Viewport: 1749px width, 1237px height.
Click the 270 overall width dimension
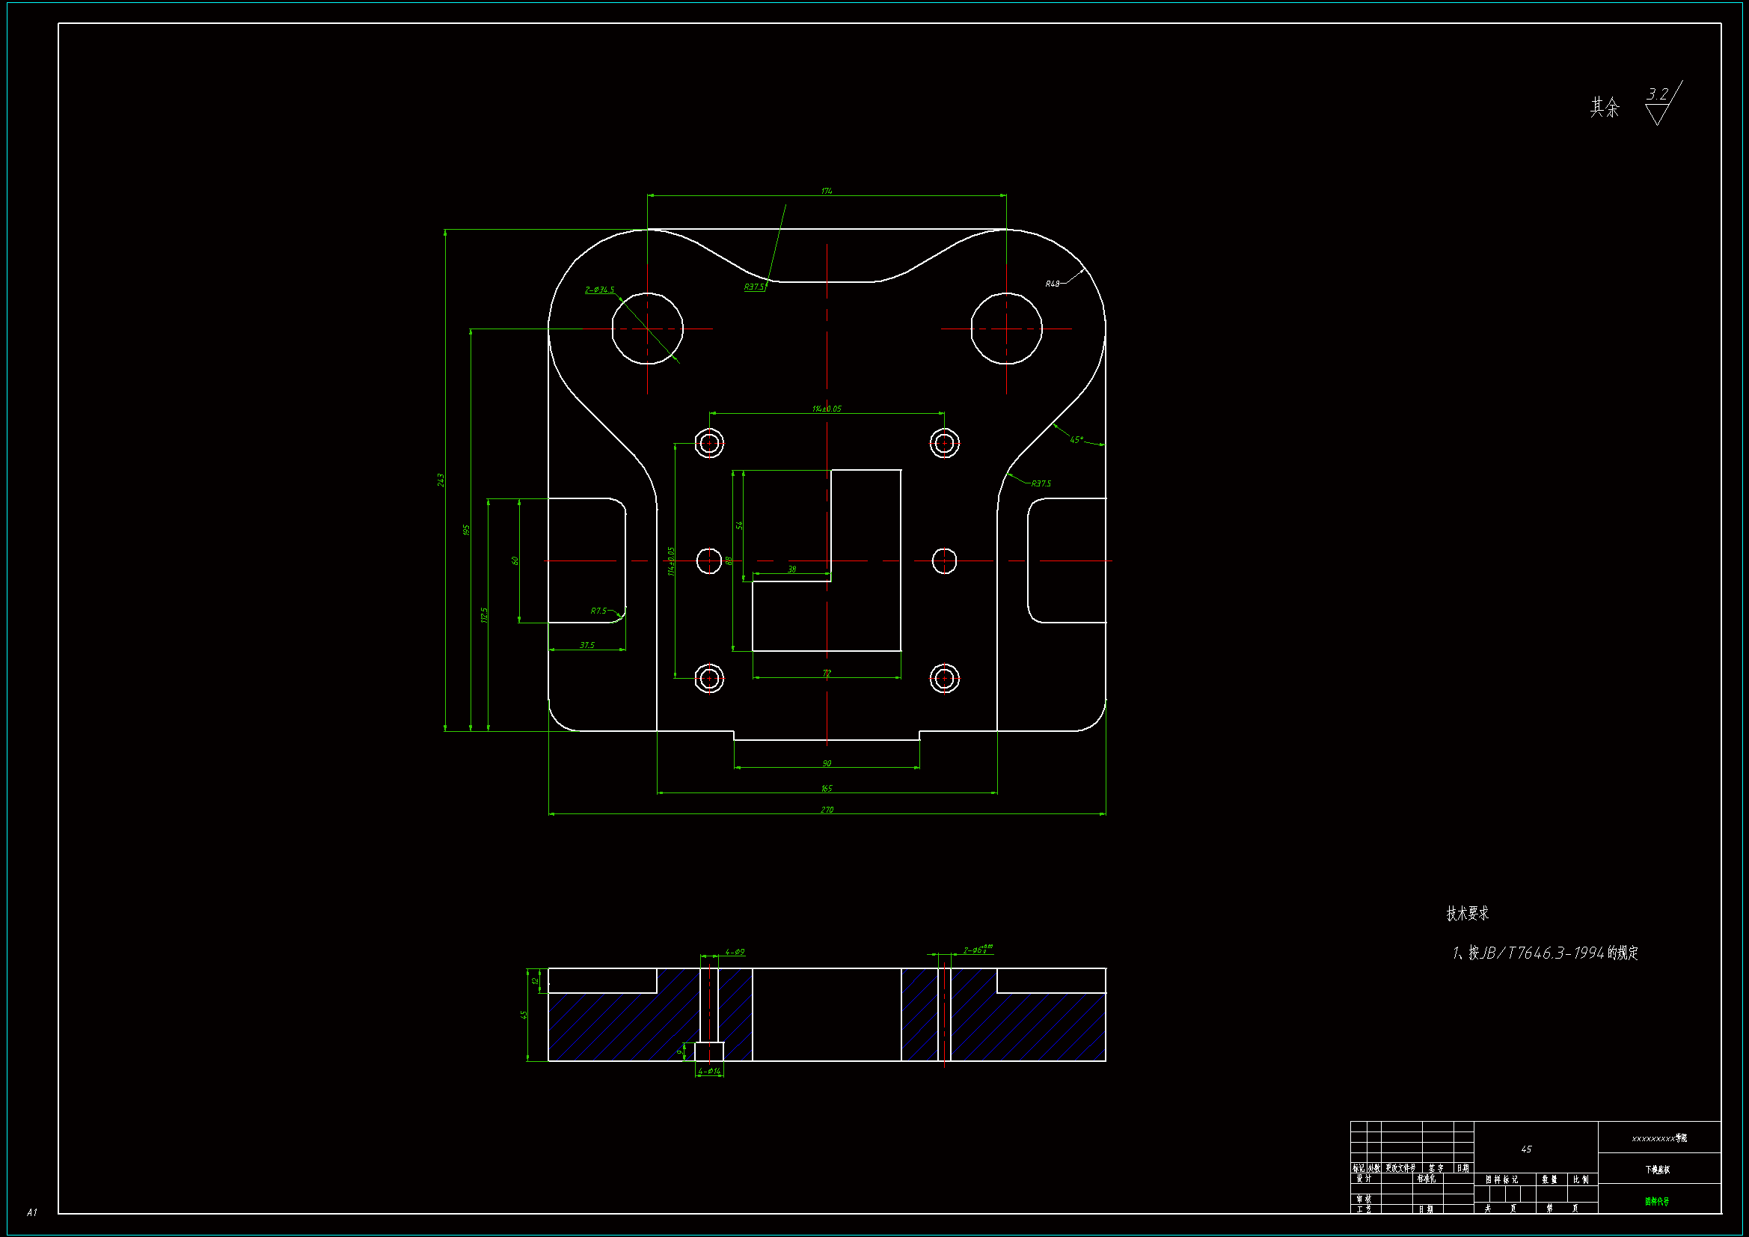click(x=827, y=810)
